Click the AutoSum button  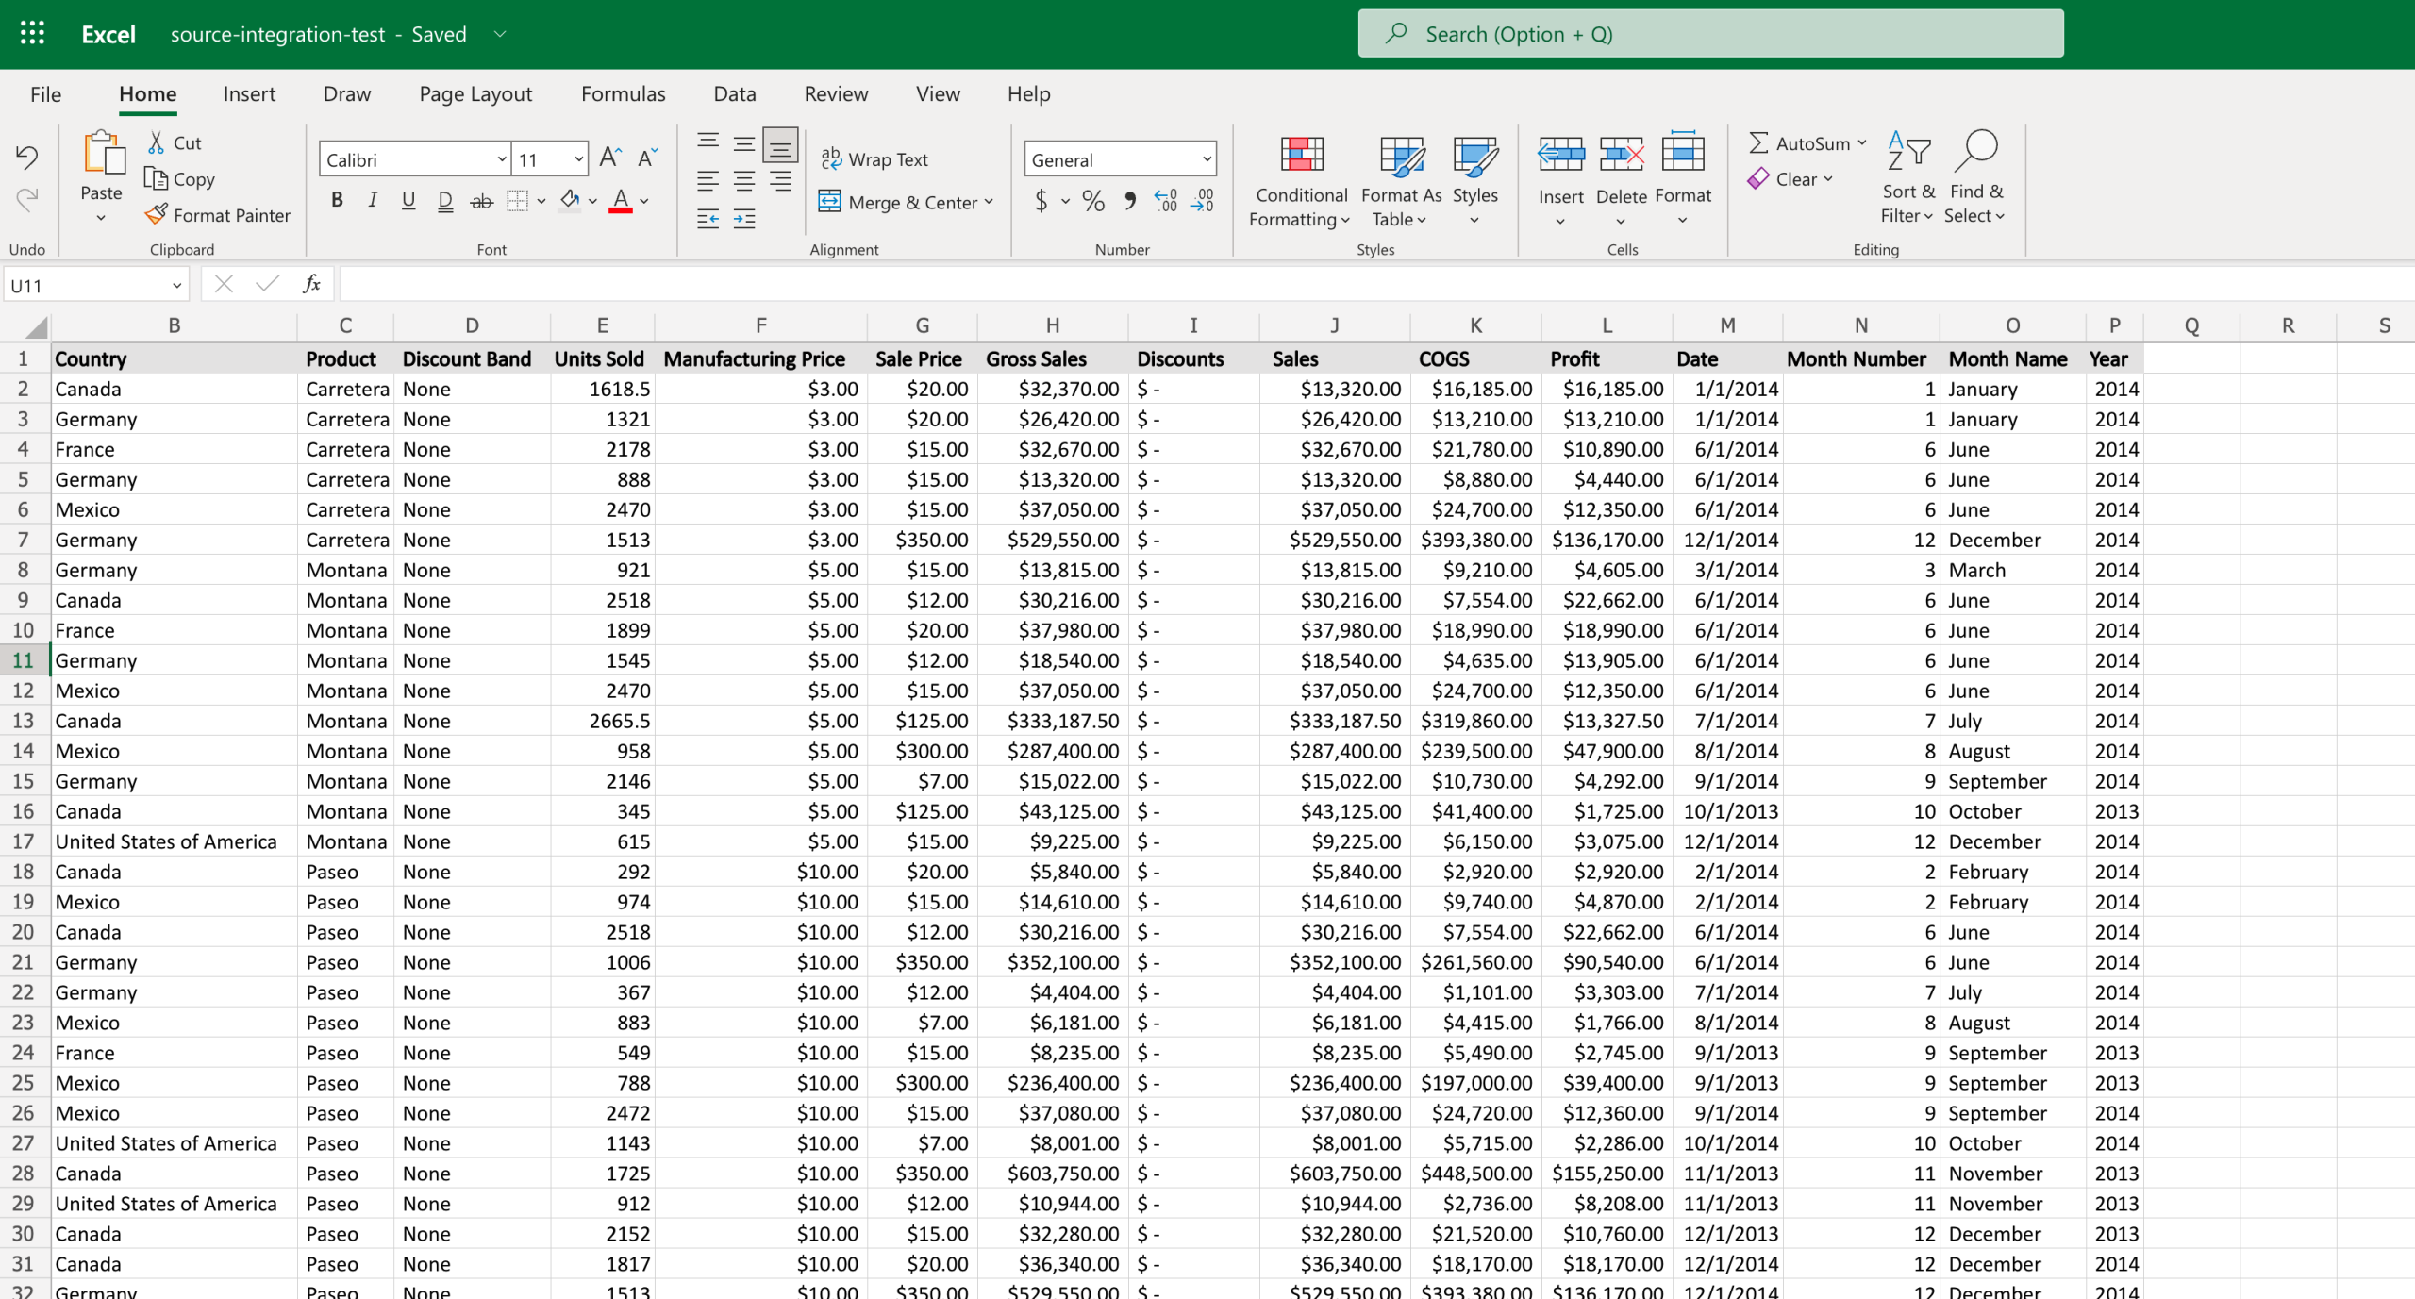click(1799, 143)
